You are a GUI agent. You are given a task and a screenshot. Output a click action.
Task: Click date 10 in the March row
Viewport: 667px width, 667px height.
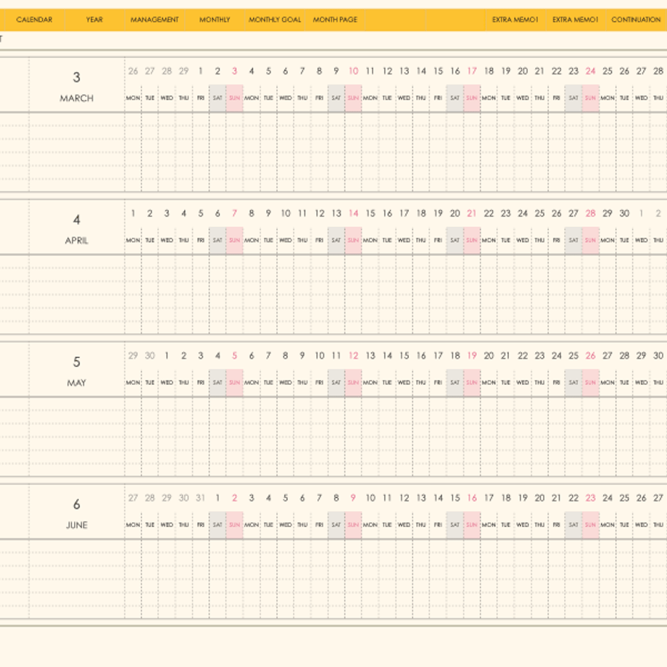(354, 71)
